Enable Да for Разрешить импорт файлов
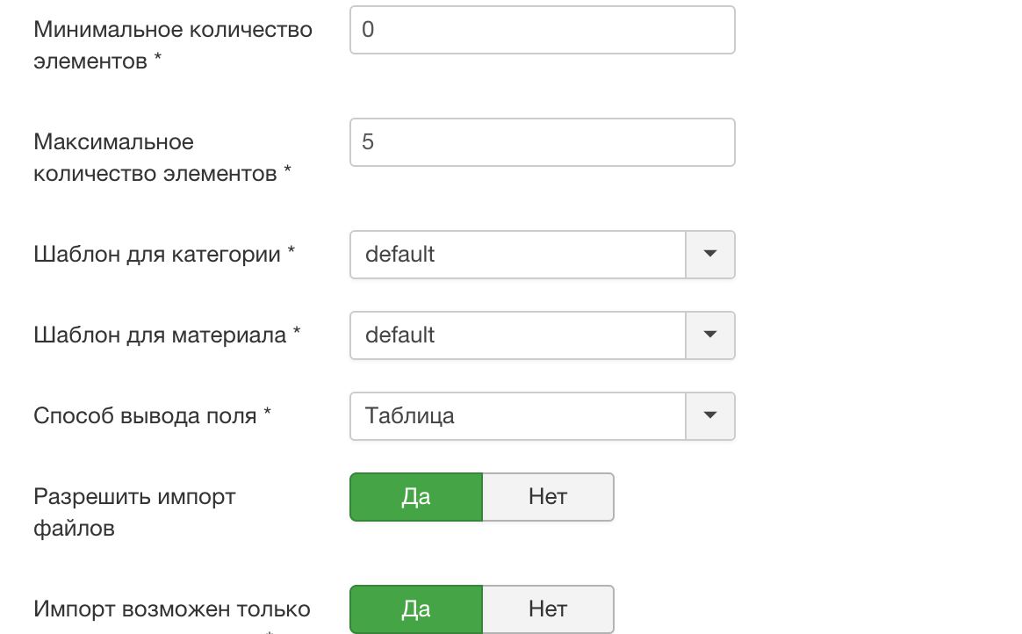1022x634 pixels. click(416, 497)
